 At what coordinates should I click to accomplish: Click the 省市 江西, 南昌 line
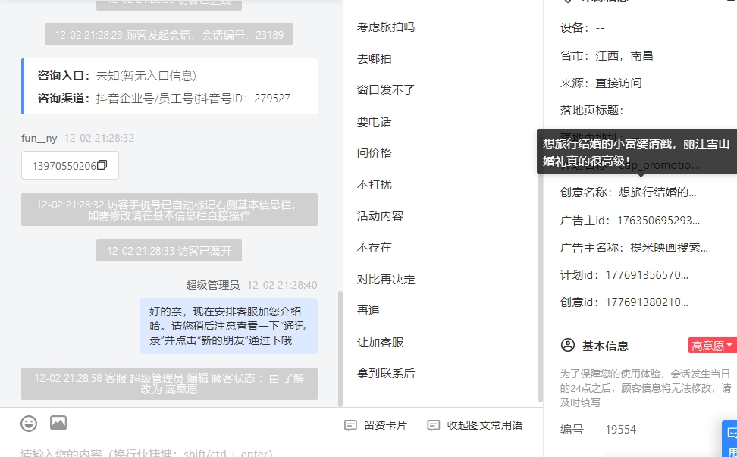click(607, 56)
